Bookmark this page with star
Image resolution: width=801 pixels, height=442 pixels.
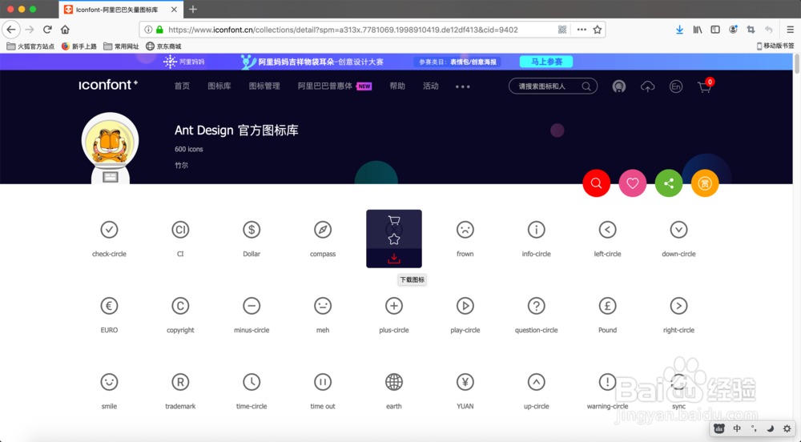point(598,30)
